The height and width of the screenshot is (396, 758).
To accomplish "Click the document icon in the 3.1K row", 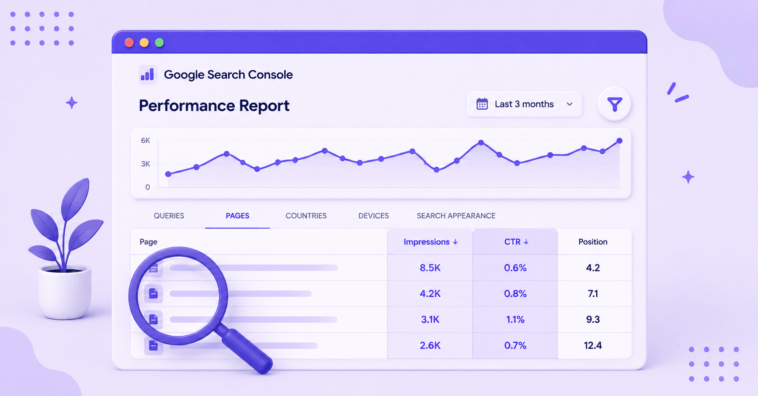I will pos(153,320).
